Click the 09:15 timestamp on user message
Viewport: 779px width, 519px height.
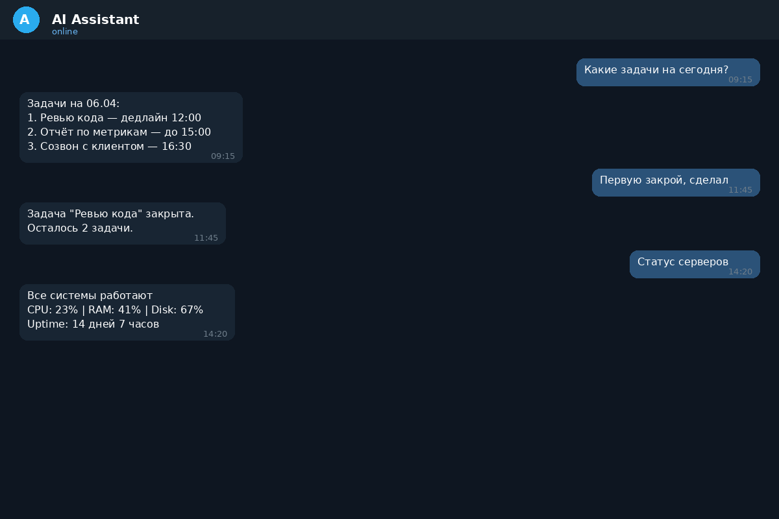click(x=741, y=80)
